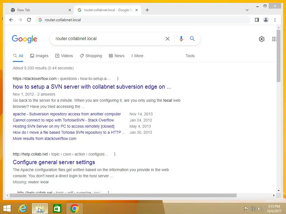Close the router.collabnet.local tab
This screenshot has height=214, width=286.
pyautogui.click(x=136, y=10)
